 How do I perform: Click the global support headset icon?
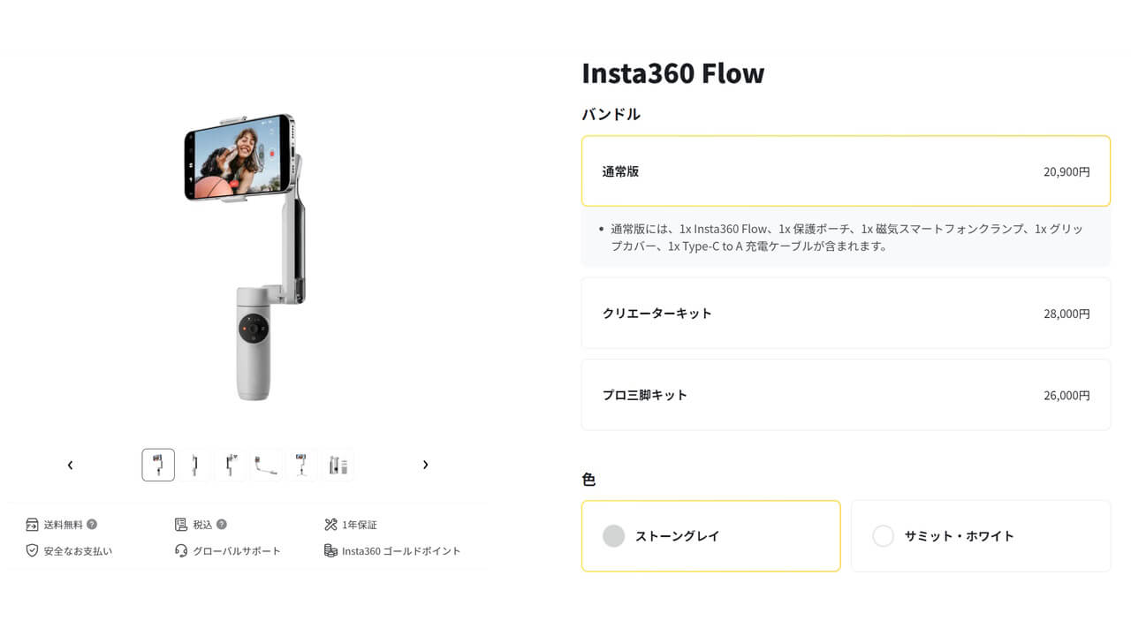pos(179,550)
